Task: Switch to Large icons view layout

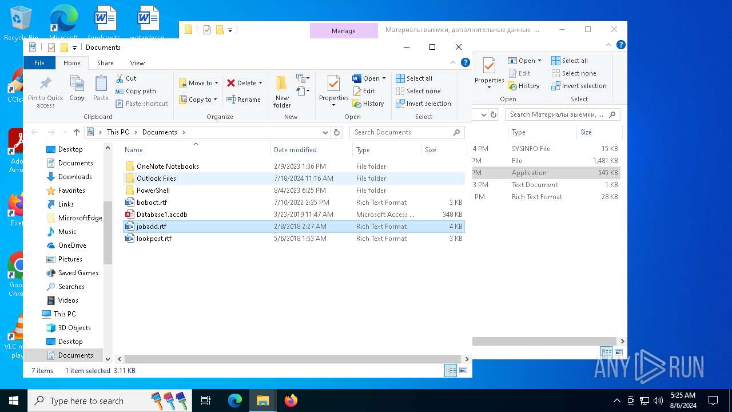Action: 463,371
